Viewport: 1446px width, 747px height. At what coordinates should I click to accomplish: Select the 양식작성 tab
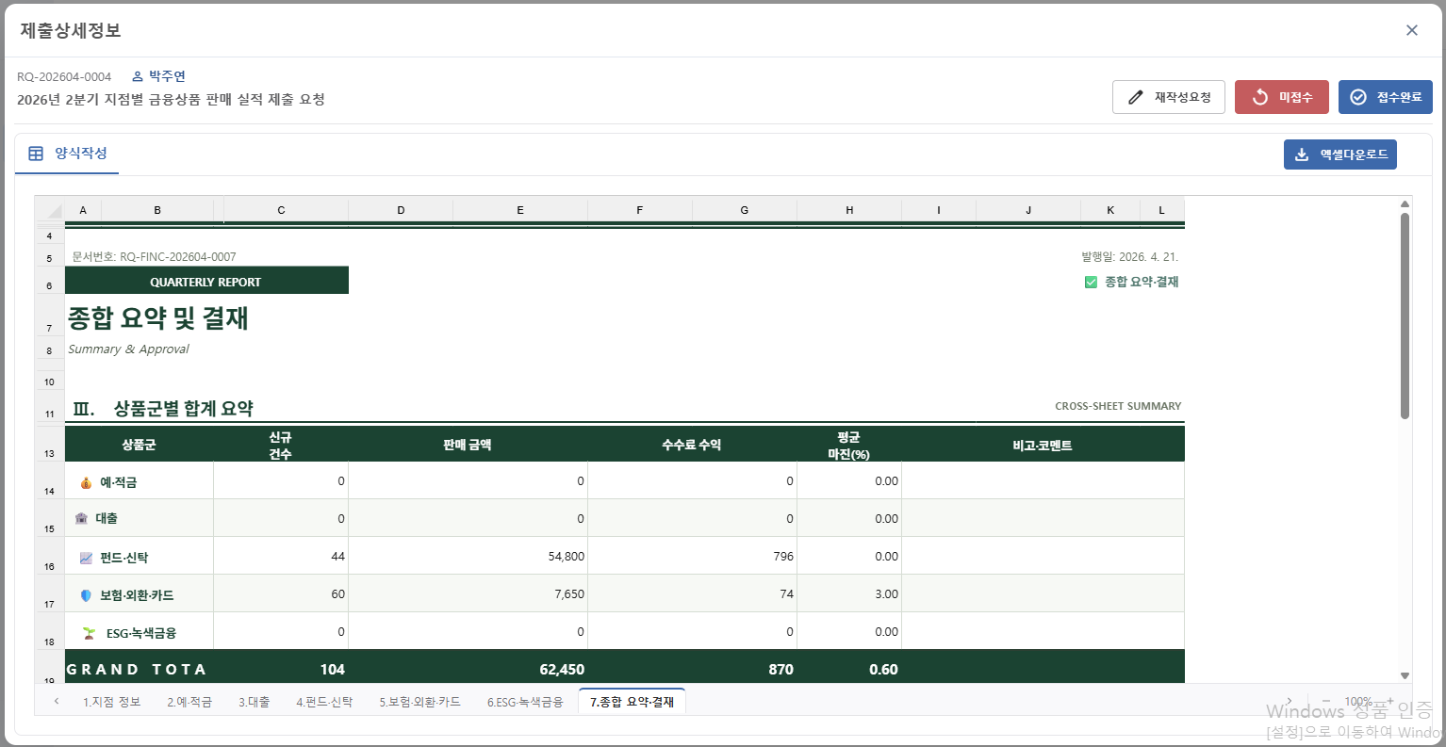click(x=67, y=154)
